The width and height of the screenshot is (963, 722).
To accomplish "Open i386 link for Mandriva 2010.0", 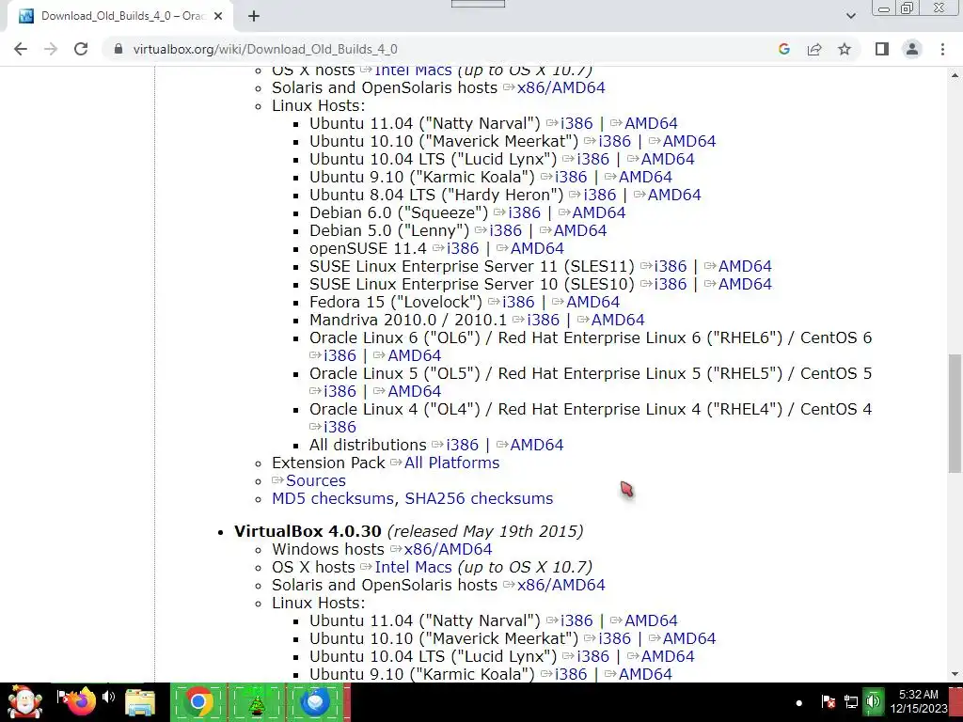I will (x=544, y=320).
